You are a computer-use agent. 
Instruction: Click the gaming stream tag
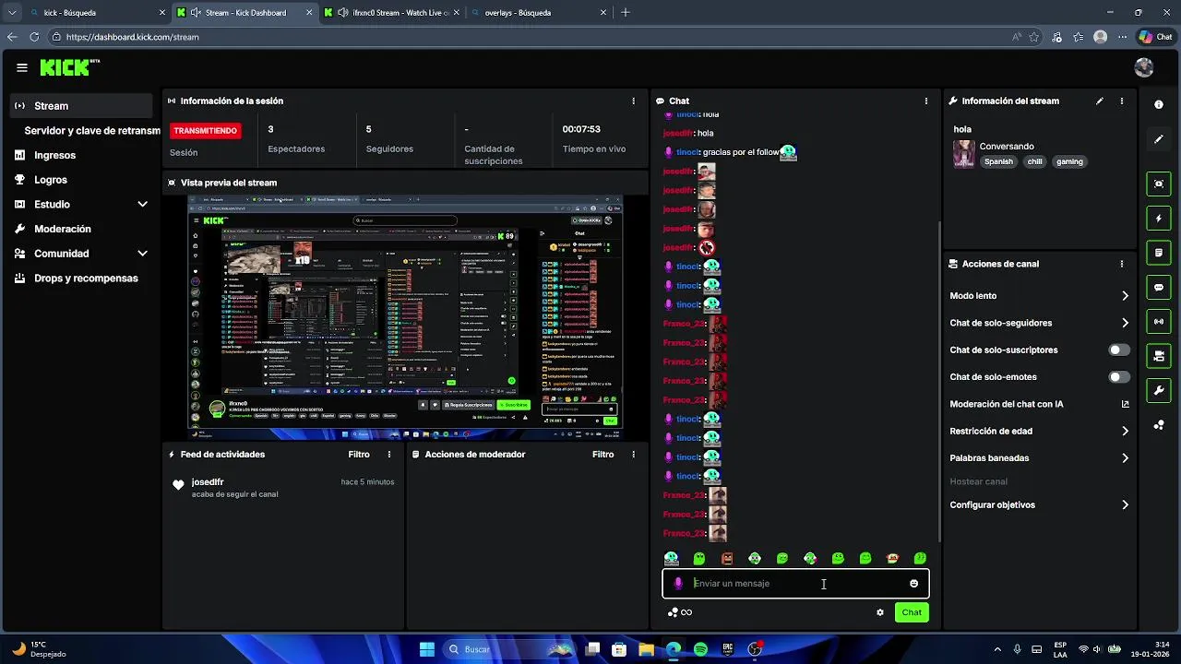pyautogui.click(x=1069, y=161)
